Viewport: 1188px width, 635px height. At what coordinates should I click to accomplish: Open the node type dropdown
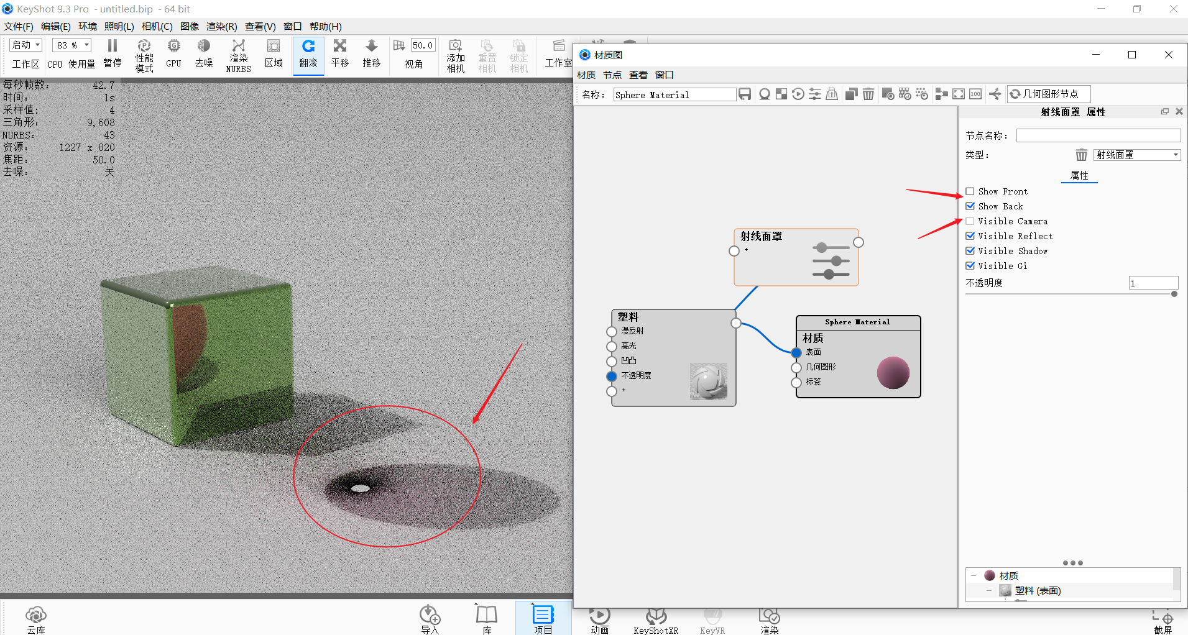click(x=1137, y=155)
